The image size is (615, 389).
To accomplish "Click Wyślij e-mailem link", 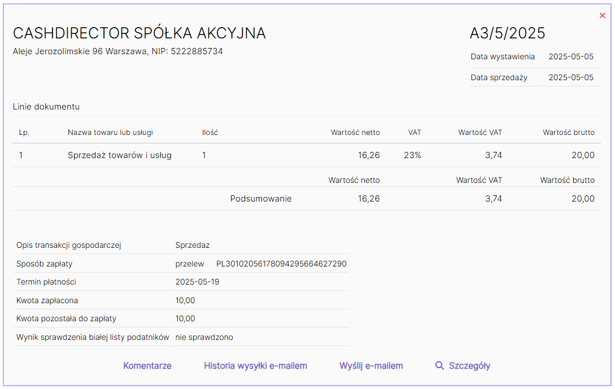I will click(x=371, y=365).
